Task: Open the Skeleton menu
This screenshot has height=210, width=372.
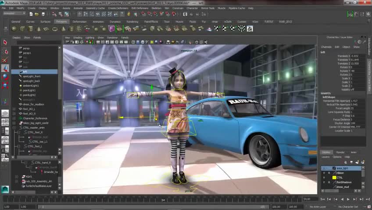Action: pos(156,8)
